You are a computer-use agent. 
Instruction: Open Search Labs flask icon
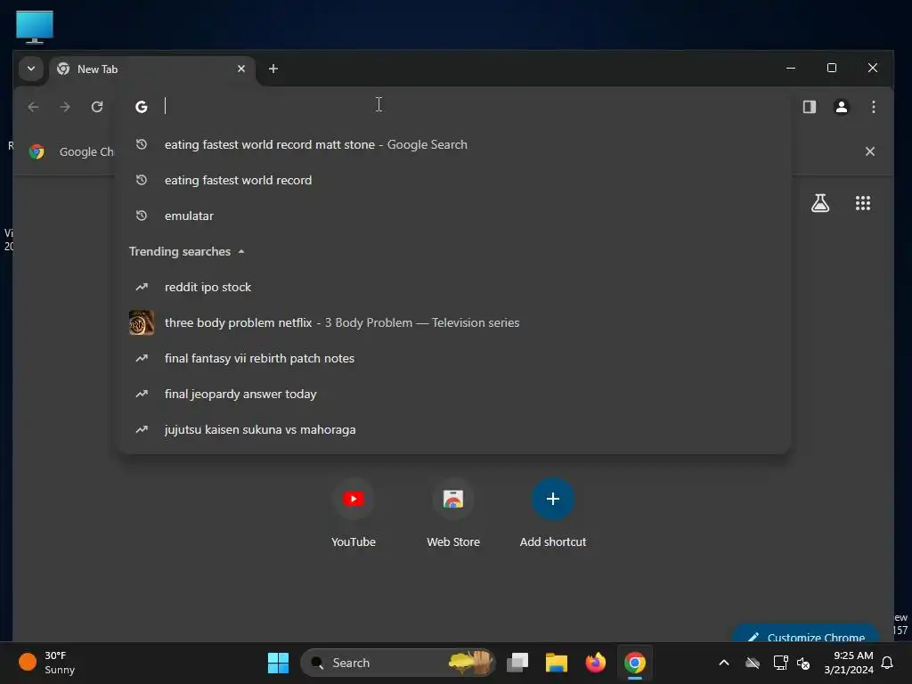820,203
